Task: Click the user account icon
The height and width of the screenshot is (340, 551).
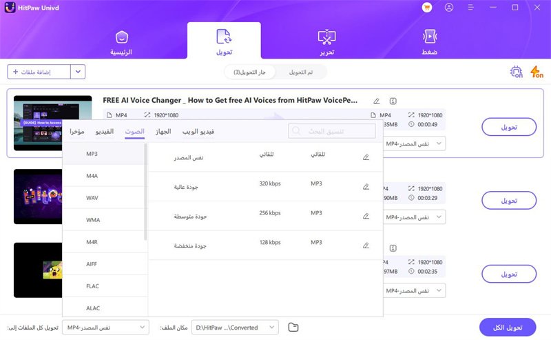Action: click(x=449, y=8)
